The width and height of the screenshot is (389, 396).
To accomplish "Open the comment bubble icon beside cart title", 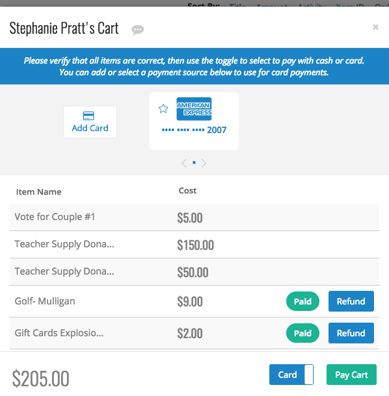I will pos(137,30).
